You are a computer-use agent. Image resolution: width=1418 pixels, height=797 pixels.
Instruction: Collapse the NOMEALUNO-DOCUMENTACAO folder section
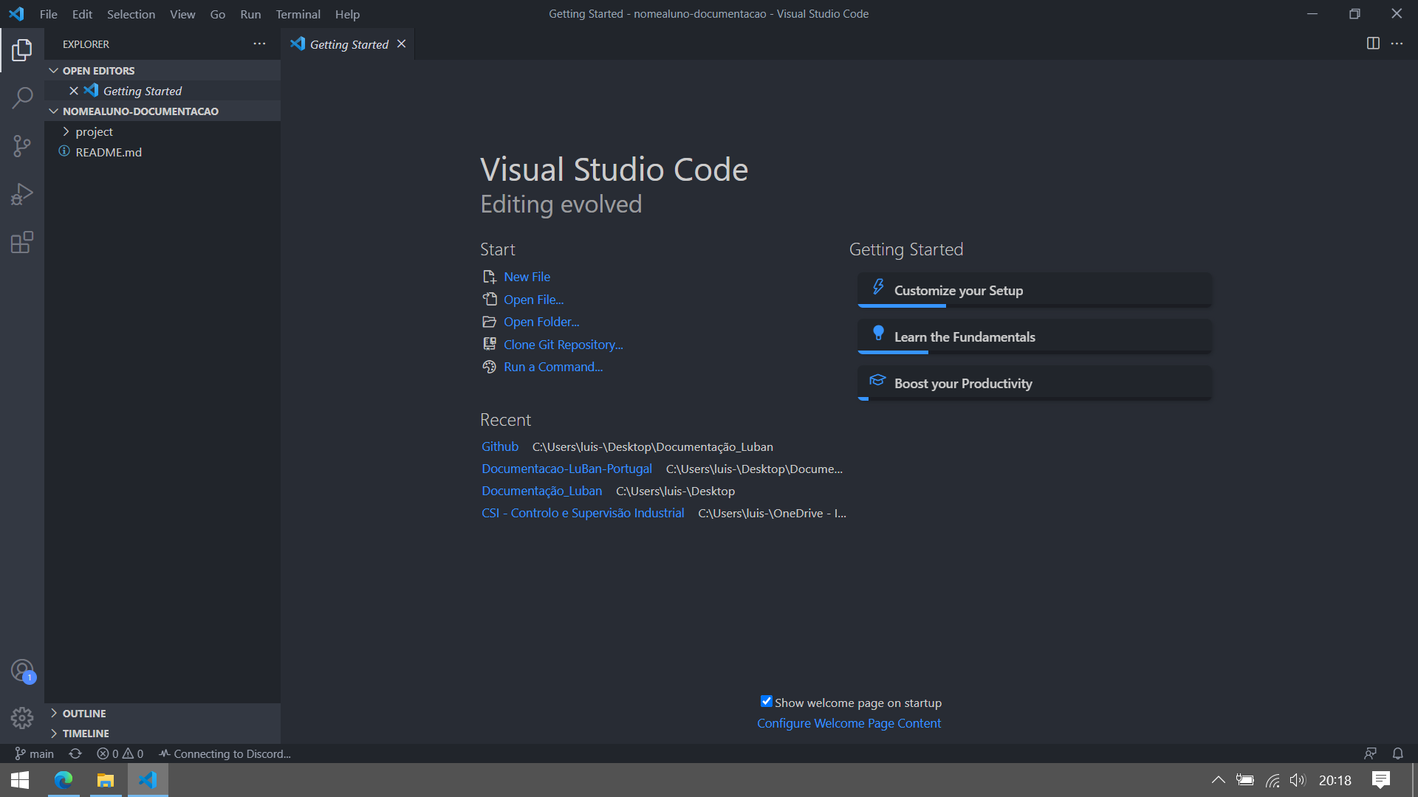[x=162, y=111]
